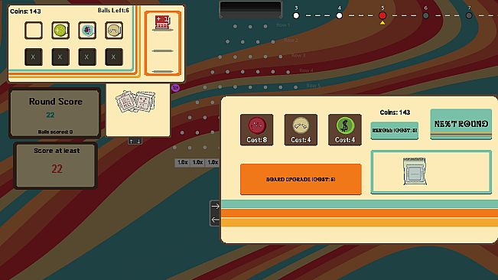This screenshot has width=498, height=280.
Task: Click the Next Round button
Action: [461, 124]
